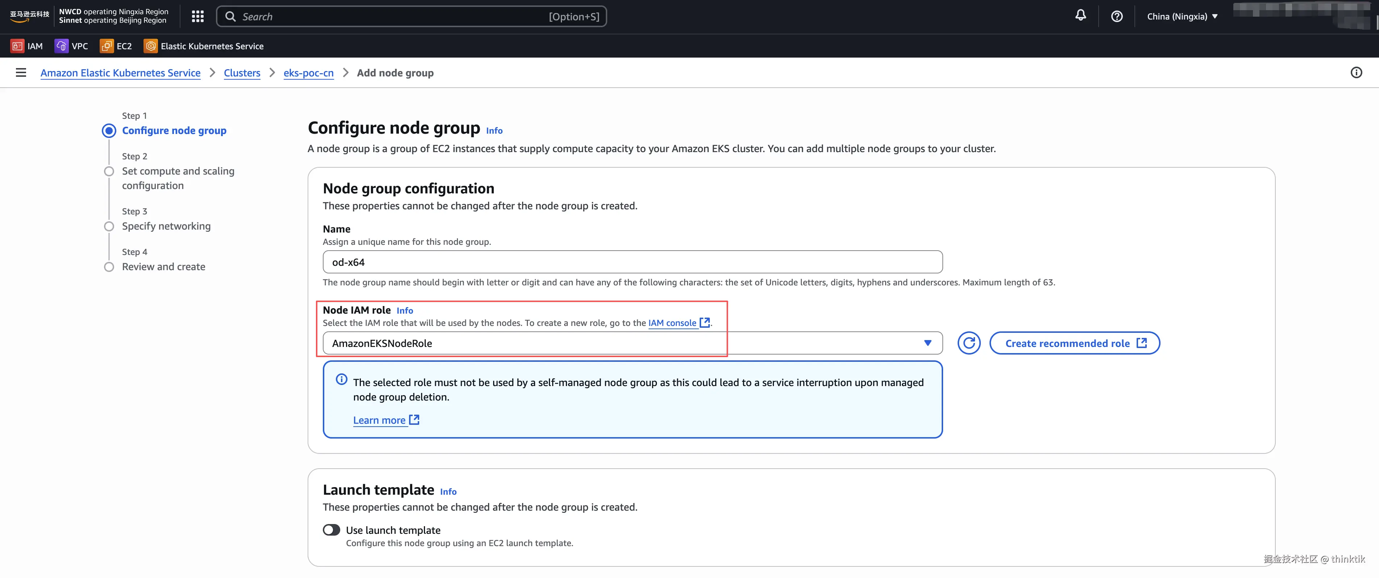
Task: Click the IAM service shortcut icon
Action: (x=18, y=46)
